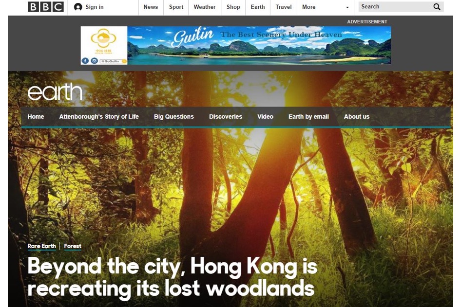461x307 pixels.
Task: Follow the Rare Earth tag link
Action: (42, 246)
